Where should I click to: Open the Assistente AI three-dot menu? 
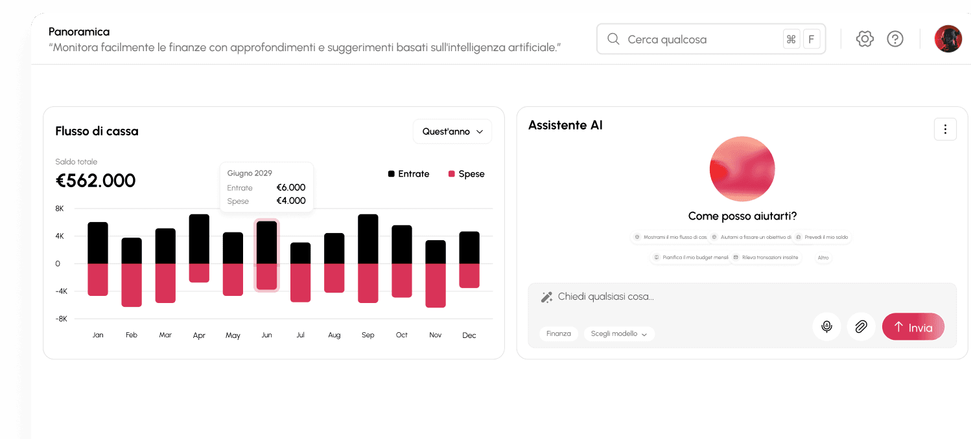(x=945, y=129)
